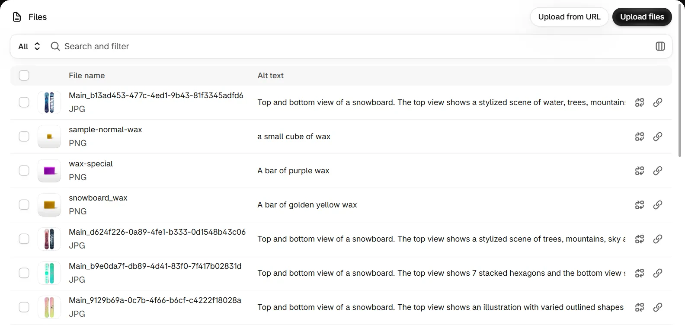Click the replace icon for Main_9129b69a
This screenshot has width=685, height=325.
pos(639,307)
